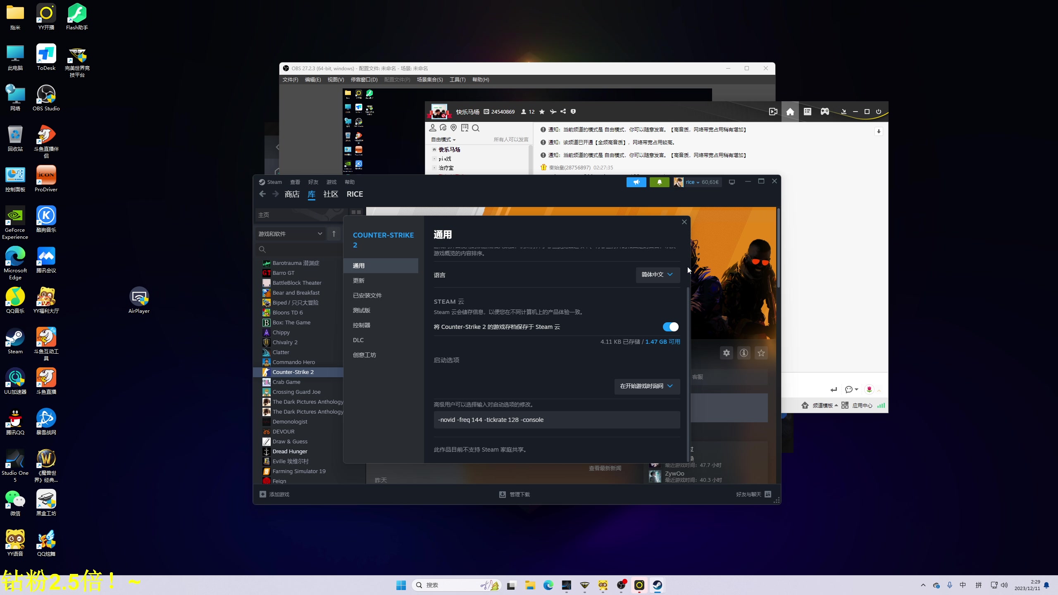The image size is (1058, 595).
Task: Open 好友与聊天 panel
Action: (753, 494)
